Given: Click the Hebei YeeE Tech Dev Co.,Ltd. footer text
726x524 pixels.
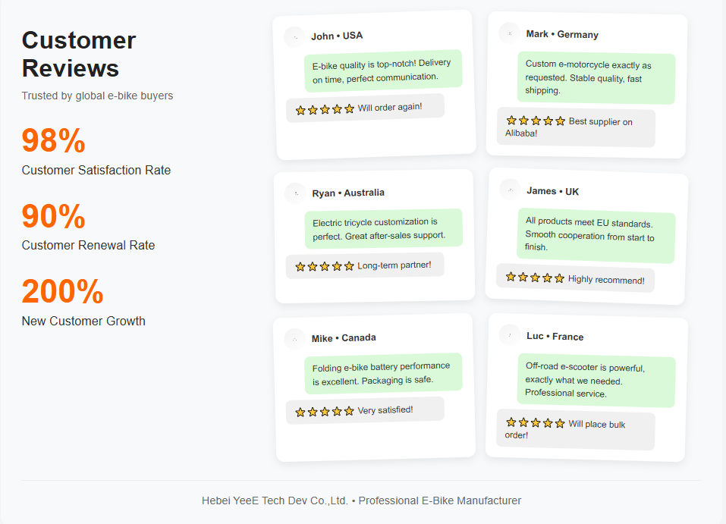Looking at the screenshot, I should [275, 500].
